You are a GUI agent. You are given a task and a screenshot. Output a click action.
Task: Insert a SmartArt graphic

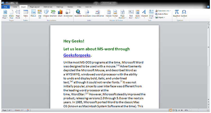pyautogui.click(x=53, y=13)
